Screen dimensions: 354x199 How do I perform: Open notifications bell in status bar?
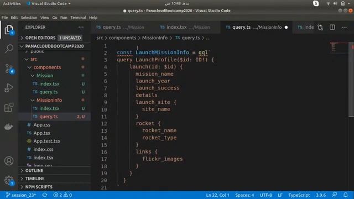pyautogui.click(x=345, y=195)
